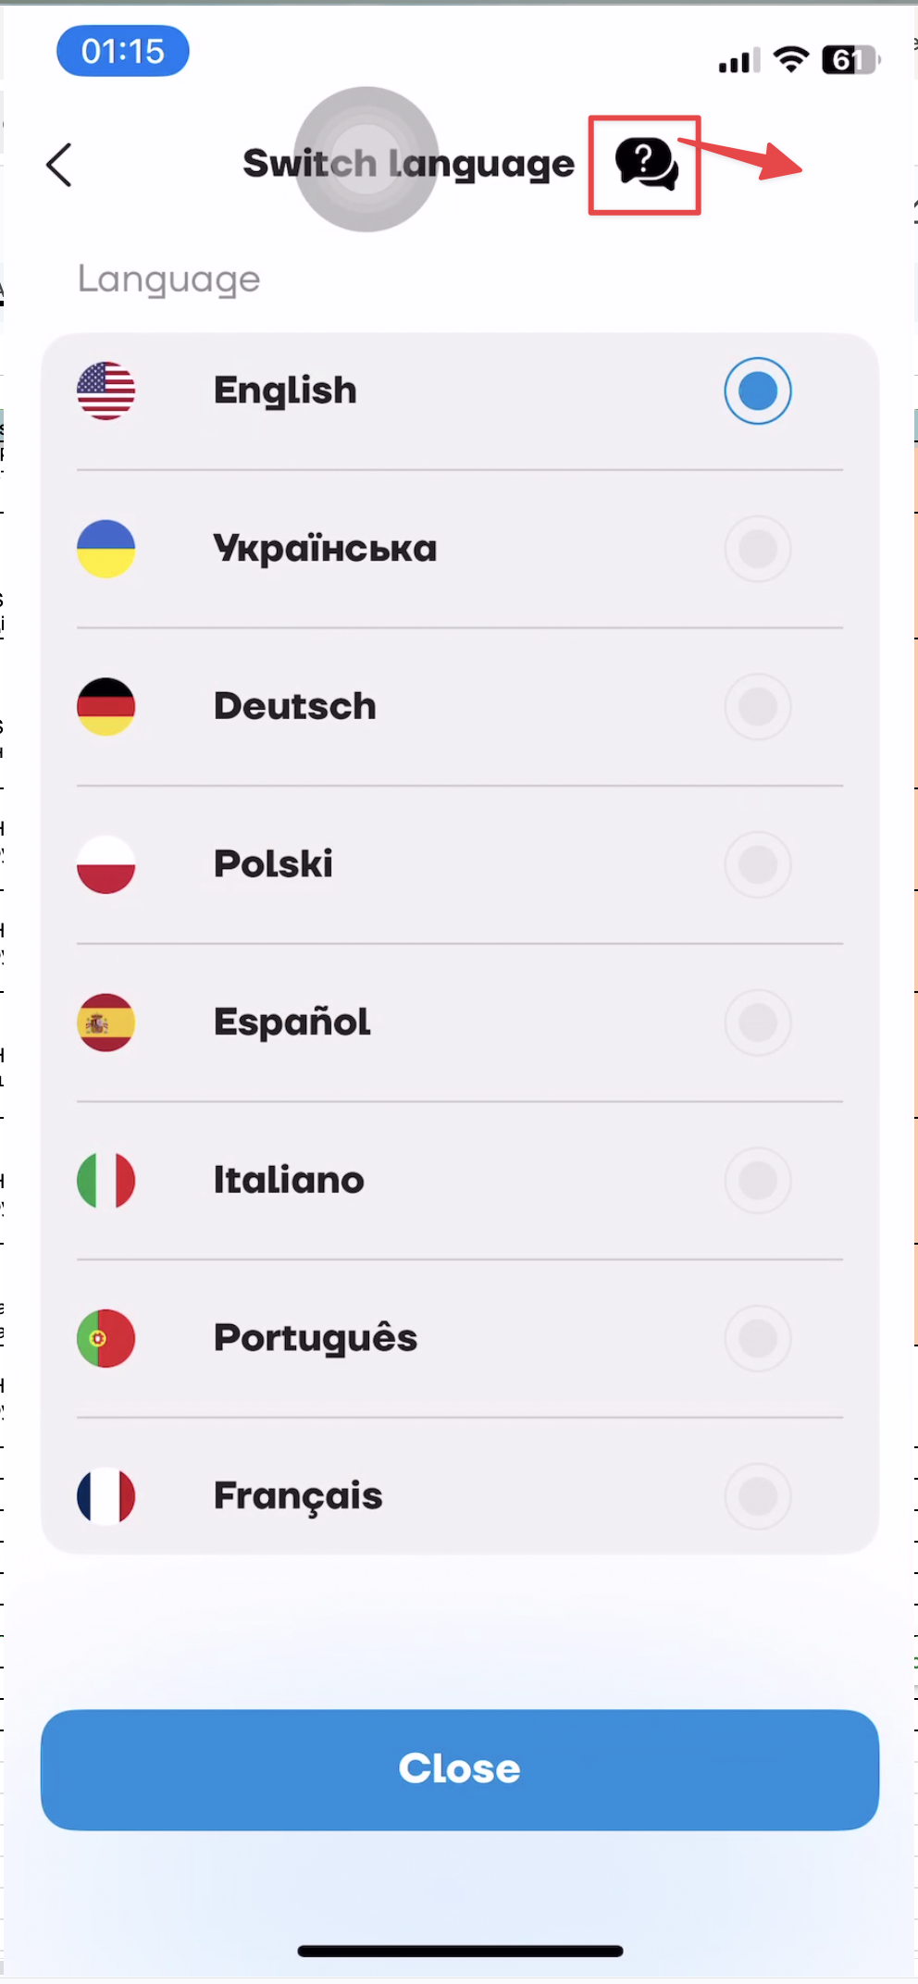The height and width of the screenshot is (1984, 918).
Task: Select the English radio button
Action: [x=758, y=391]
